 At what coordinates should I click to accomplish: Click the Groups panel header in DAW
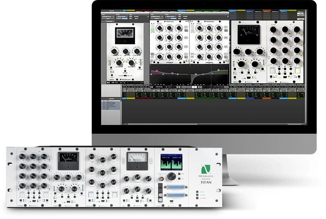111,99
